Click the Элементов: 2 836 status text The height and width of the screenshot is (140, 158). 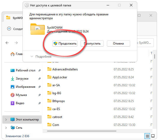17,136
